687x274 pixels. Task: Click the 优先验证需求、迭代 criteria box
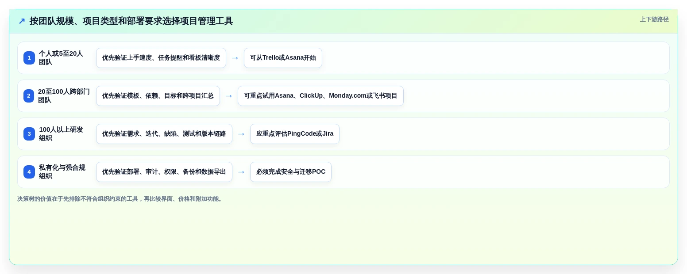164,134
